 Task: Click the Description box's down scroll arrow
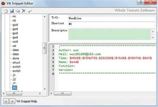coord(153,37)
